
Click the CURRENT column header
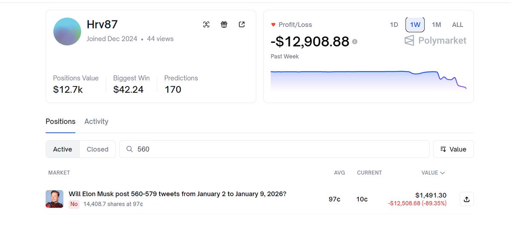(x=369, y=173)
